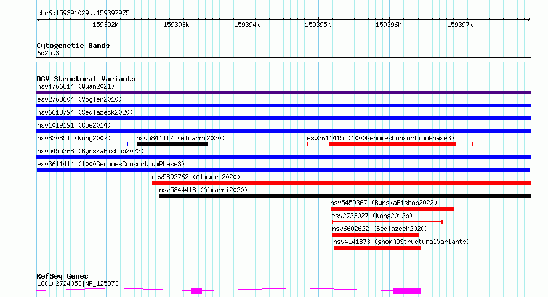Click the left arrowhead of the ruler
Viewport: 548px width, 297px height.
click(x=38, y=19)
